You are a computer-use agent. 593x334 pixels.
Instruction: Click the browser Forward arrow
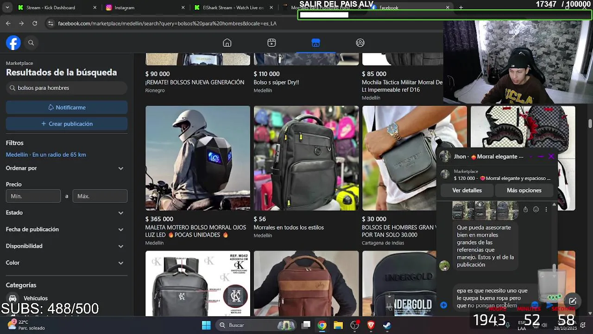tap(21, 23)
